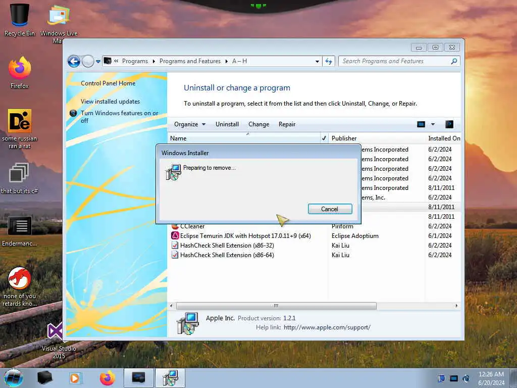Click the scrollbar right arrow

click(x=456, y=306)
